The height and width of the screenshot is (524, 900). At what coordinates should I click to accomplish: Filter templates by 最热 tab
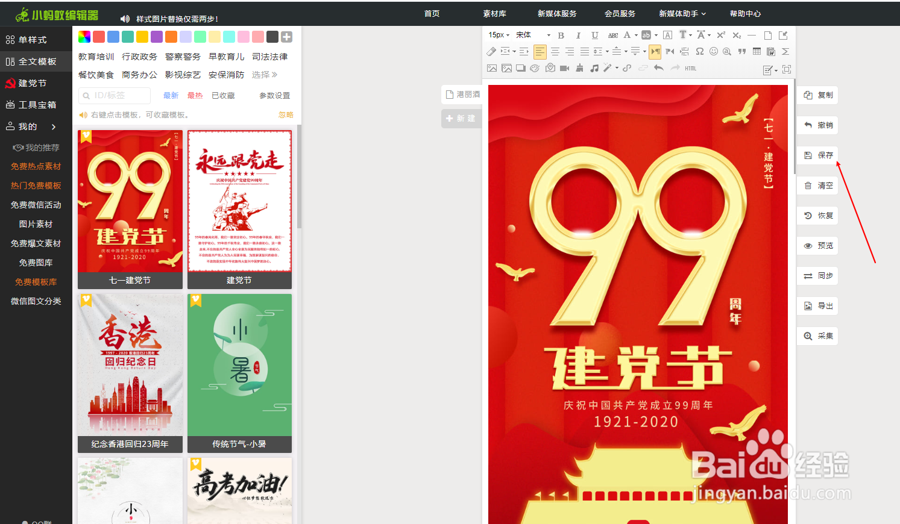[x=195, y=96]
